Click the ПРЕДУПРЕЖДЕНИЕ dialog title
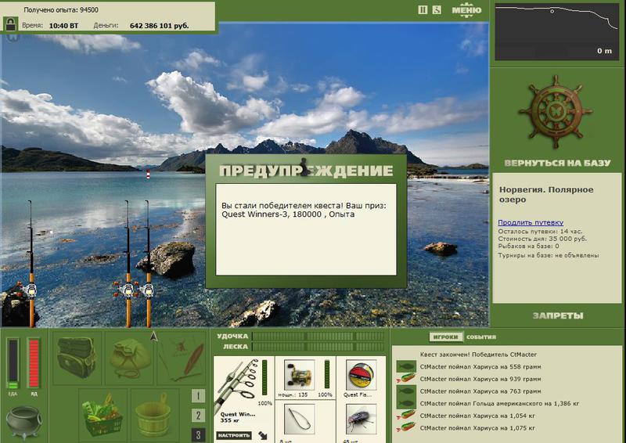This screenshot has height=443, width=626. point(306,170)
